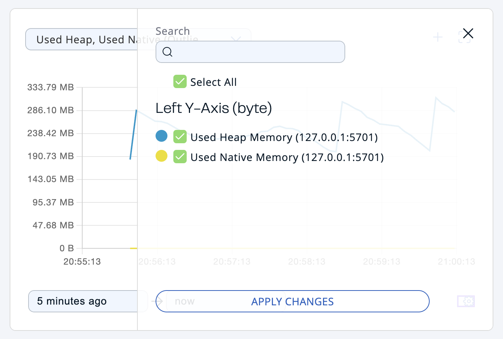Uncheck Used Native Memory series

[x=180, y=157]
